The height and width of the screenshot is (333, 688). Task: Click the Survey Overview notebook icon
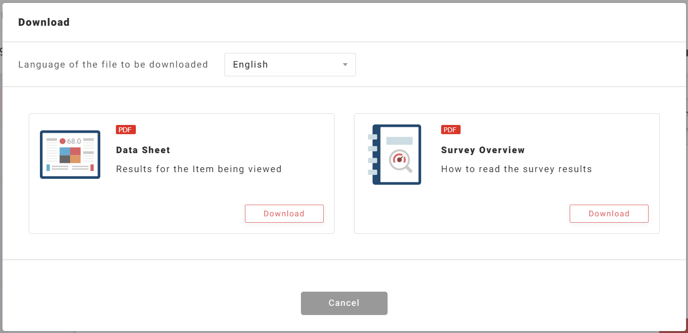[x=394, y=155]
